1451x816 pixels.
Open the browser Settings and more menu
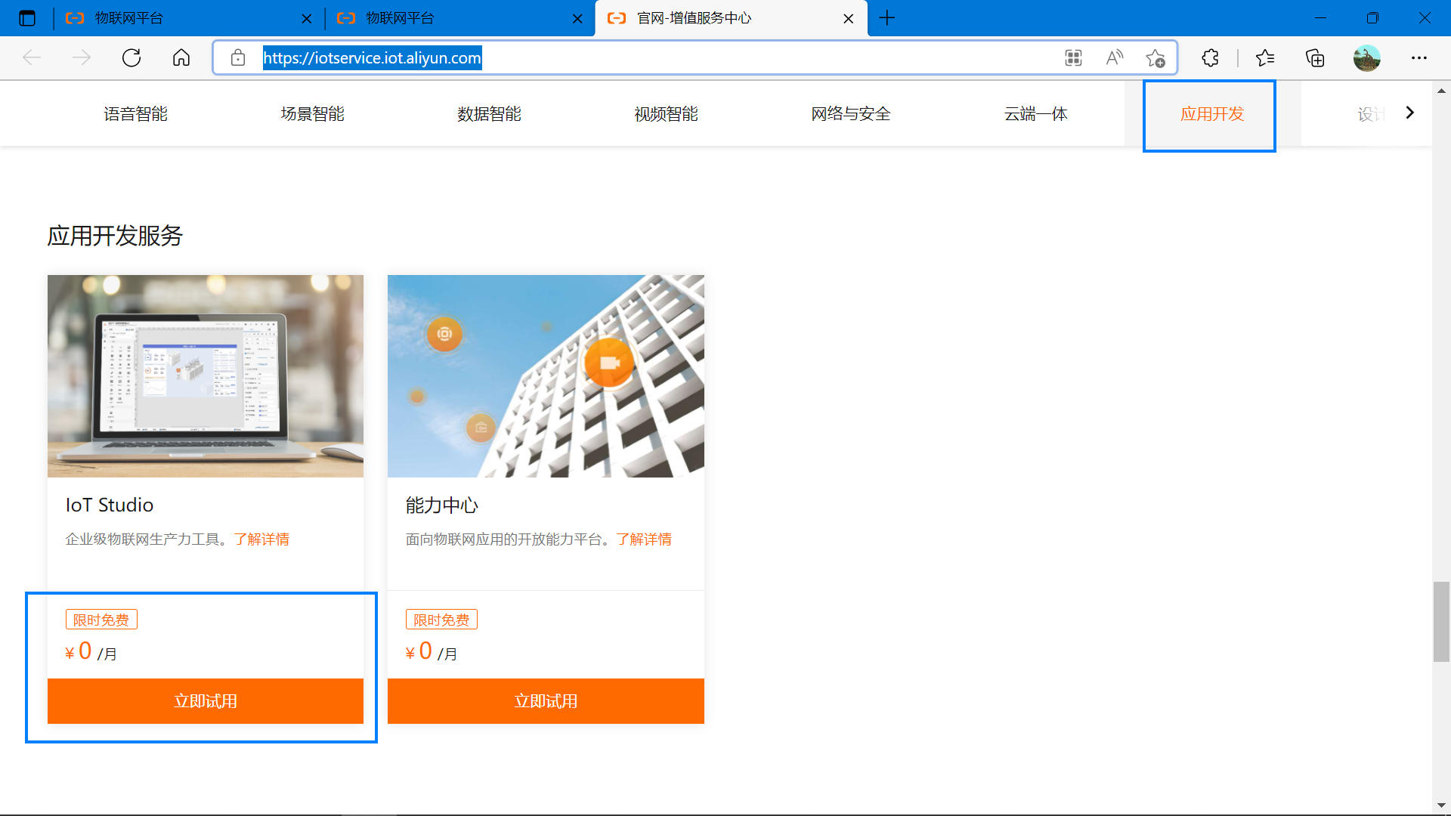point(1419,57)
